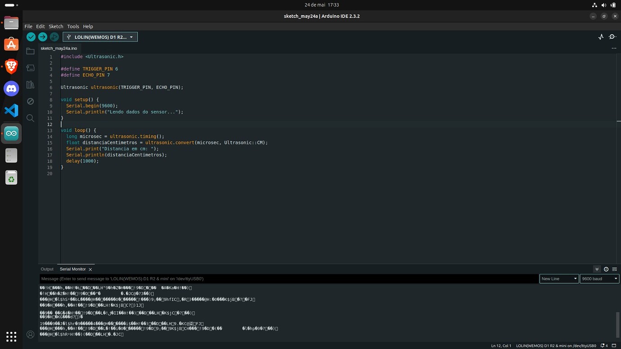
Task: Click the Verify sketch checkmark button
Action: pyautogui.click(x=31, y=37)
